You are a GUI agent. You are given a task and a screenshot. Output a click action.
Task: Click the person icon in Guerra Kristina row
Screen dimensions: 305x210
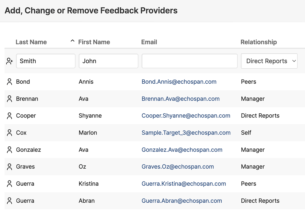point(9,184)
